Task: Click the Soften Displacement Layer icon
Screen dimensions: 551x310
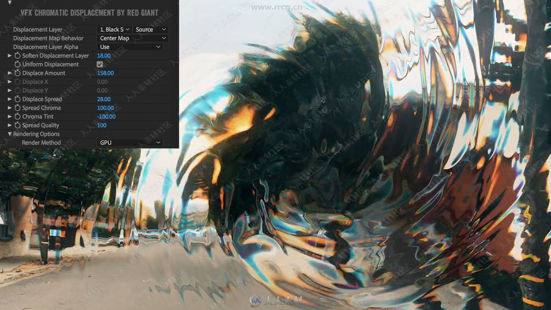Action: coord(18,55)
